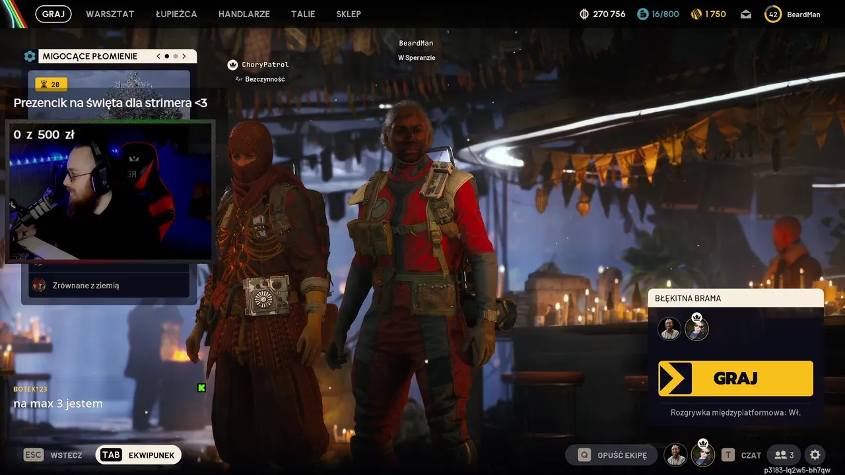Open the CZAT chat button

click(741, 455)
